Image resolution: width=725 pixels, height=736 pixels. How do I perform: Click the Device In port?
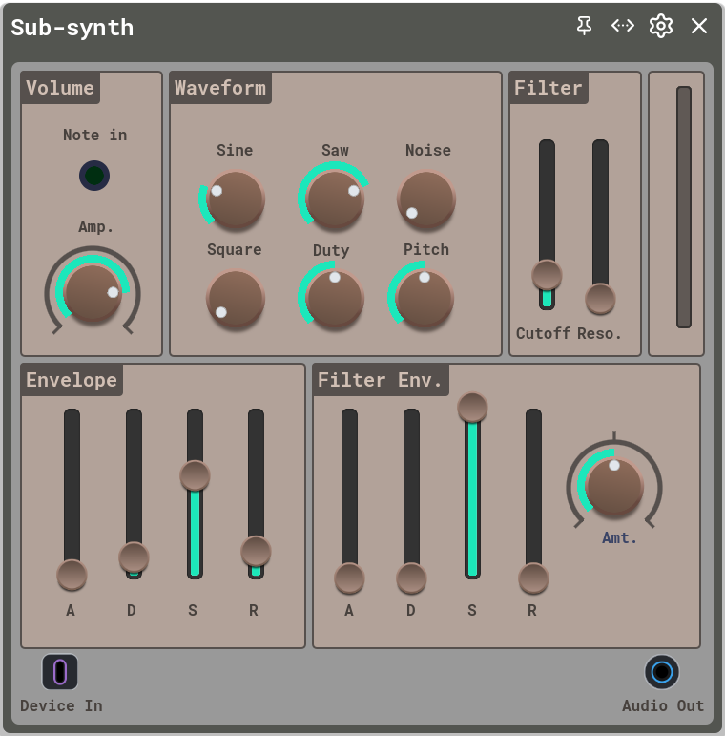(x=60, y=672)
